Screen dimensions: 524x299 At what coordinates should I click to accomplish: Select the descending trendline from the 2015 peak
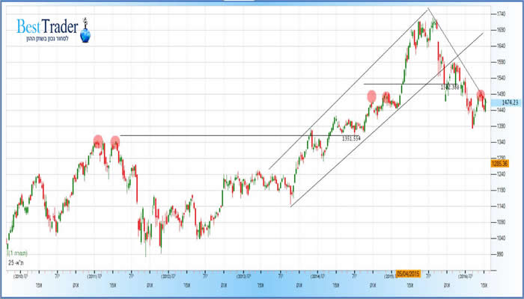[457, 52]
